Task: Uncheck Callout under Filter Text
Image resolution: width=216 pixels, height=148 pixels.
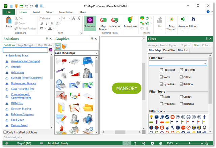Action: (x=181, y=77)
